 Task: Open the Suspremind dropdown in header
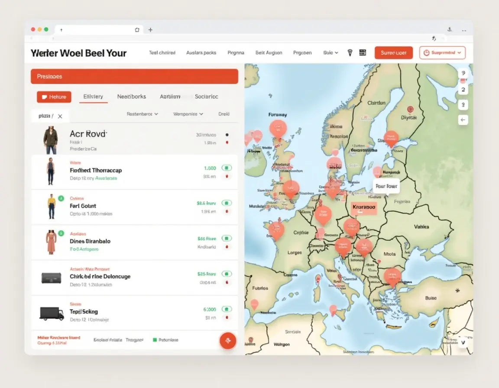[x=442, y=52]
